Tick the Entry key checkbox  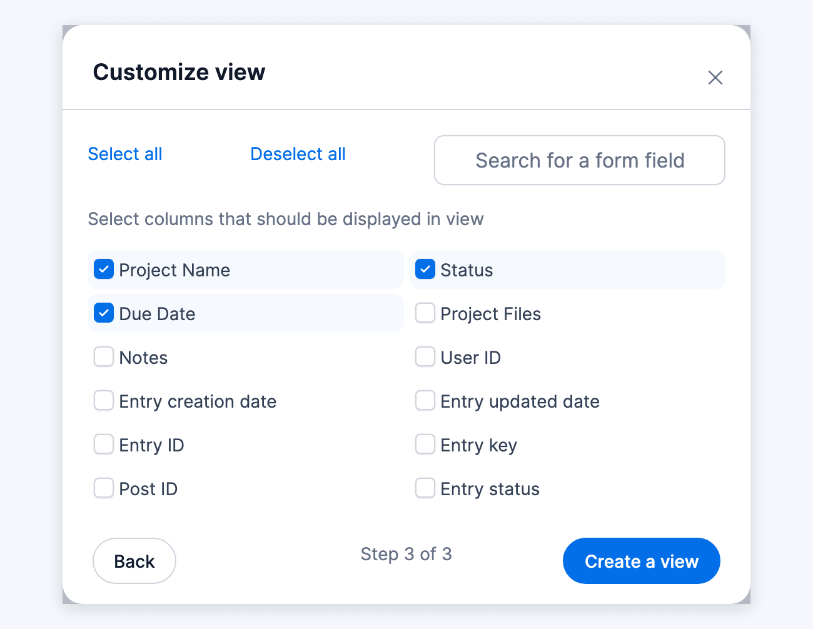click(425, 445)
